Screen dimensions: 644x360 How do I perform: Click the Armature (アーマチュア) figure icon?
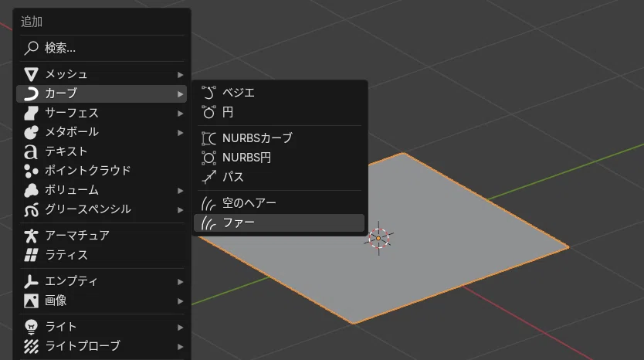click(31, 236)
